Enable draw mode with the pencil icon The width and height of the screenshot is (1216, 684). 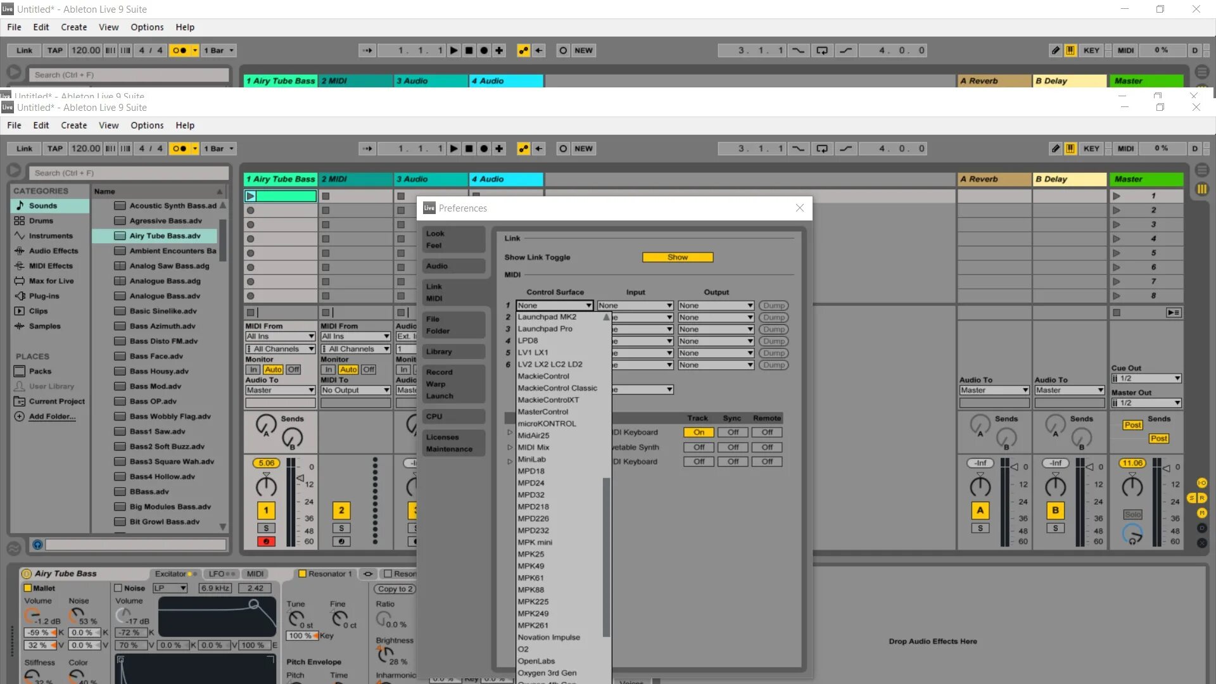click(1055, 148)
